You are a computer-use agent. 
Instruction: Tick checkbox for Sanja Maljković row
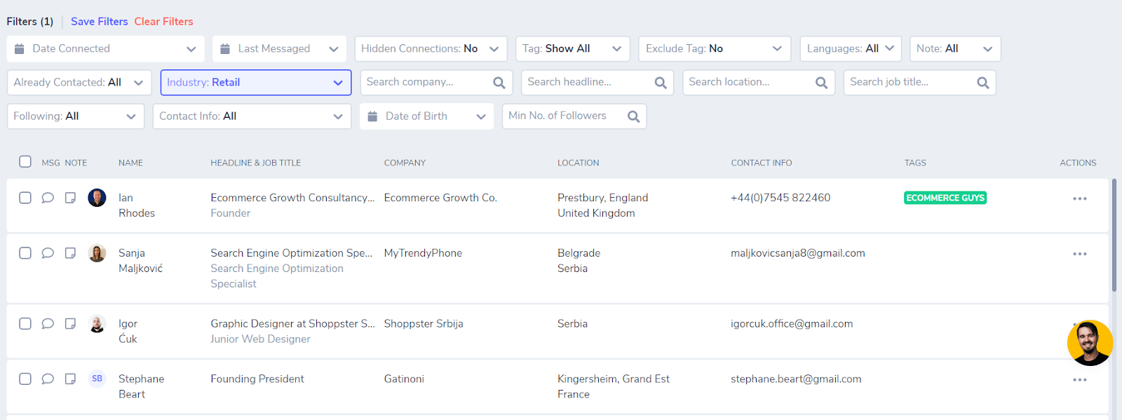pyautogui.click(x=25, y=253)
